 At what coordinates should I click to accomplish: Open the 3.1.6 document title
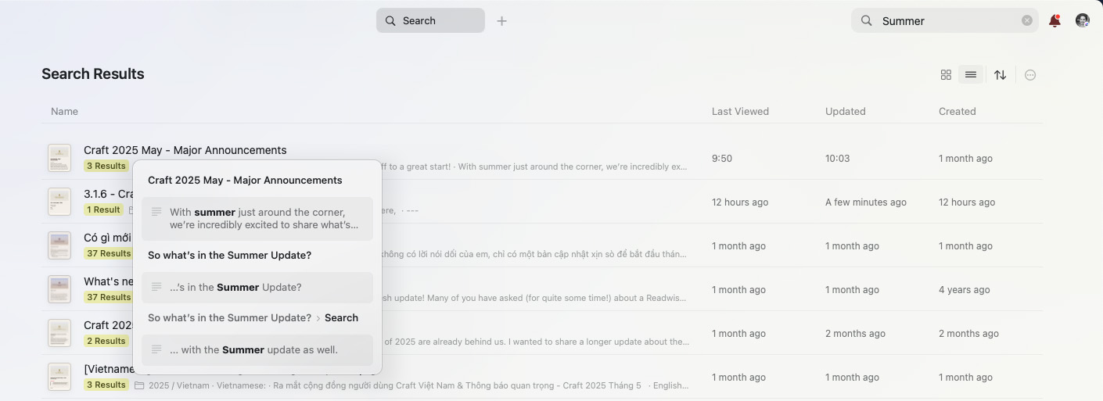108,194
